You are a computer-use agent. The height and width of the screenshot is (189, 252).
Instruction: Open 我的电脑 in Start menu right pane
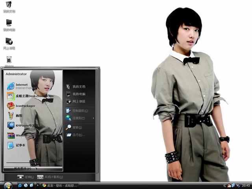pyautogui.click(x=76, y=94)
